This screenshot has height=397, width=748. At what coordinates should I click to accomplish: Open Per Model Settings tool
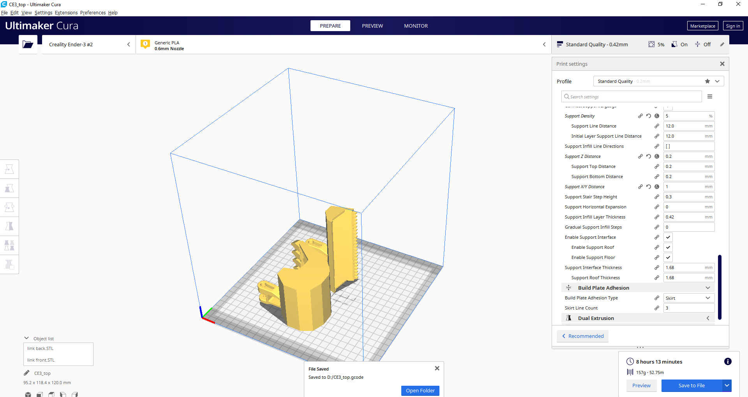(x=9, y=245)
